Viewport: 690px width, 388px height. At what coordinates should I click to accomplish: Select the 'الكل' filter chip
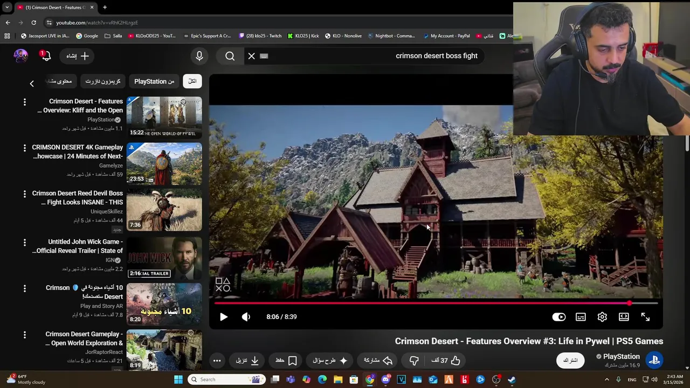click(x=192, y=81)
